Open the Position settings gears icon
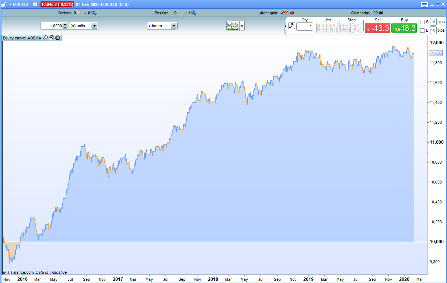 (x=193, y=13)
